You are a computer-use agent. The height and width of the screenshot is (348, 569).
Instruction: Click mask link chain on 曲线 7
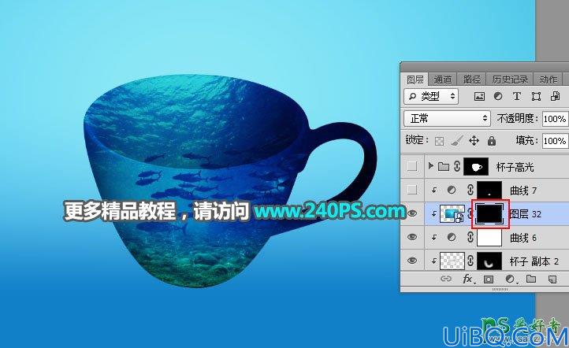pos(470,190)
